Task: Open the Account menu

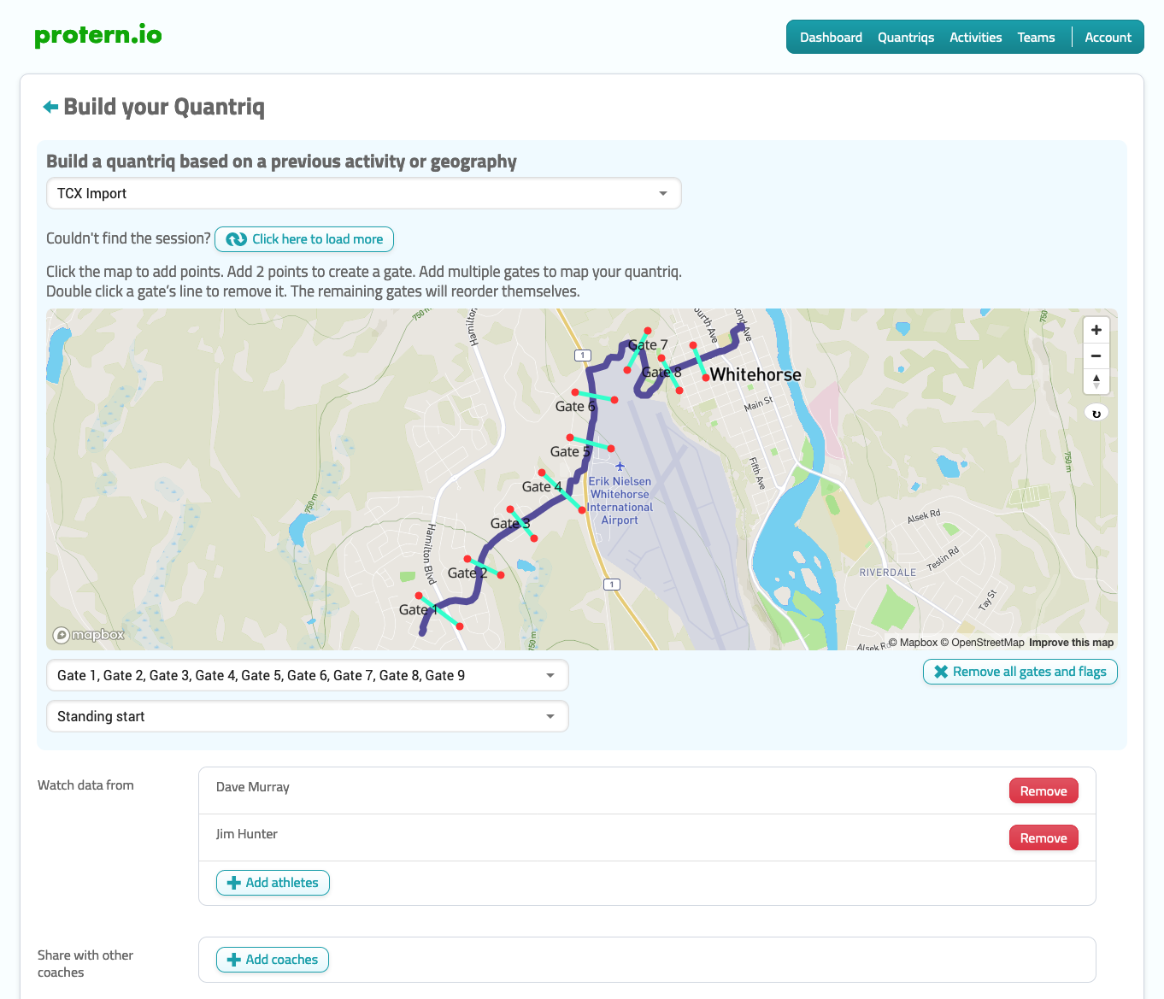Action: click(1108, 38)
